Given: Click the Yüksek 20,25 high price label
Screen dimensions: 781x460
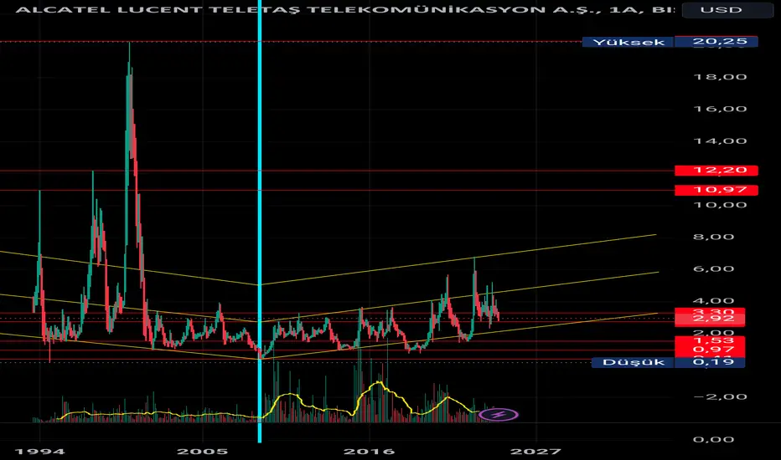Looking at the screenshot, I should click(670, 42).
